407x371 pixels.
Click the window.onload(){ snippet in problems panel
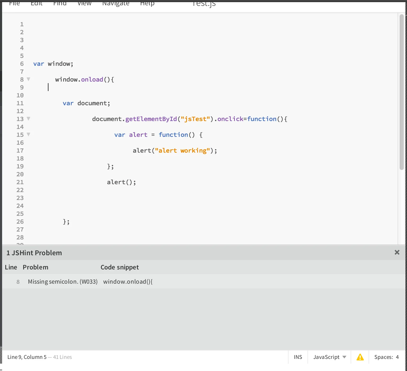(x=128, y=282)
